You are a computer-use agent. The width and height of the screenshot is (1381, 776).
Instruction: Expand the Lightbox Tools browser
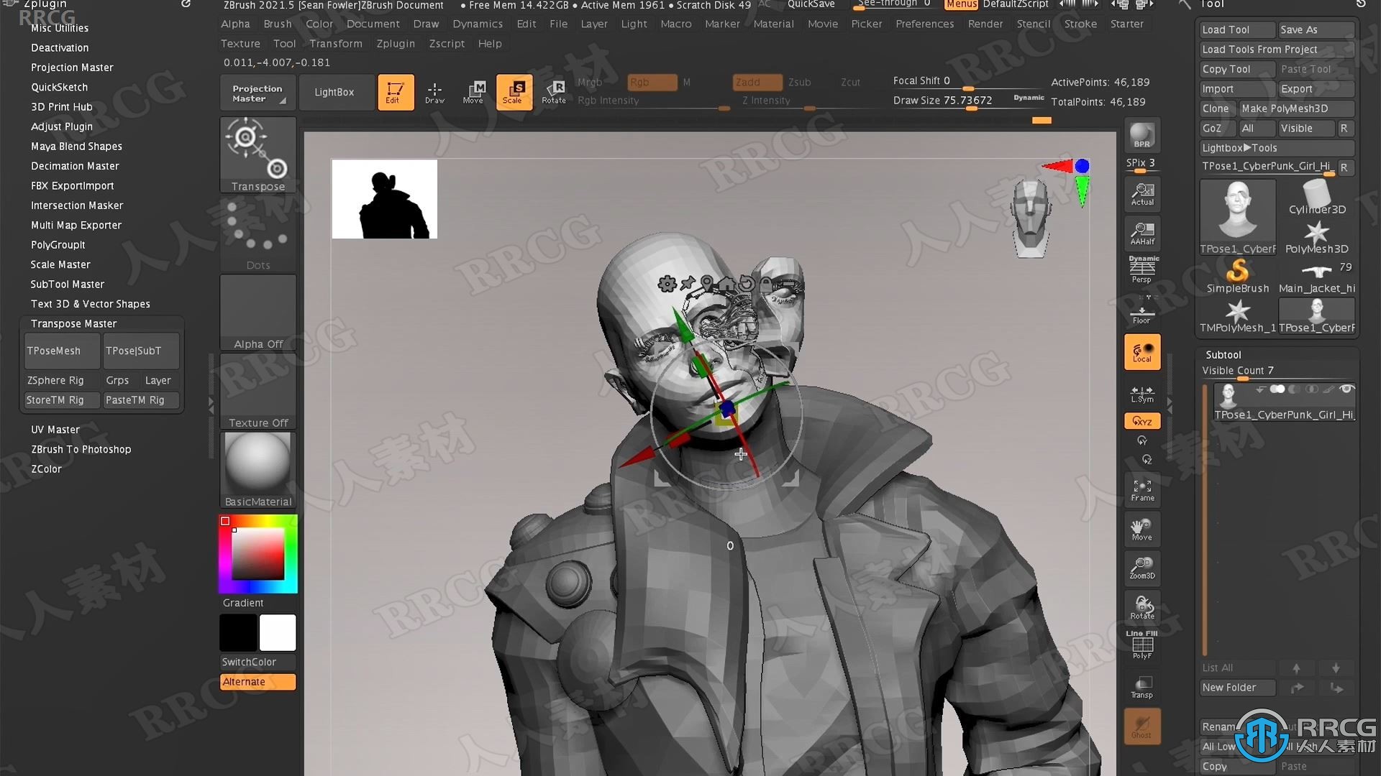pyautogui.click(x=1277, y=148)
